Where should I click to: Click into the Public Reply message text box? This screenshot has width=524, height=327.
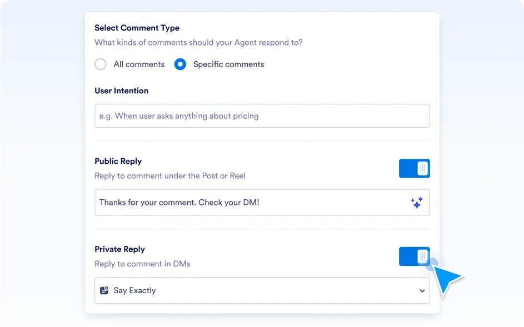pos(250,203)
